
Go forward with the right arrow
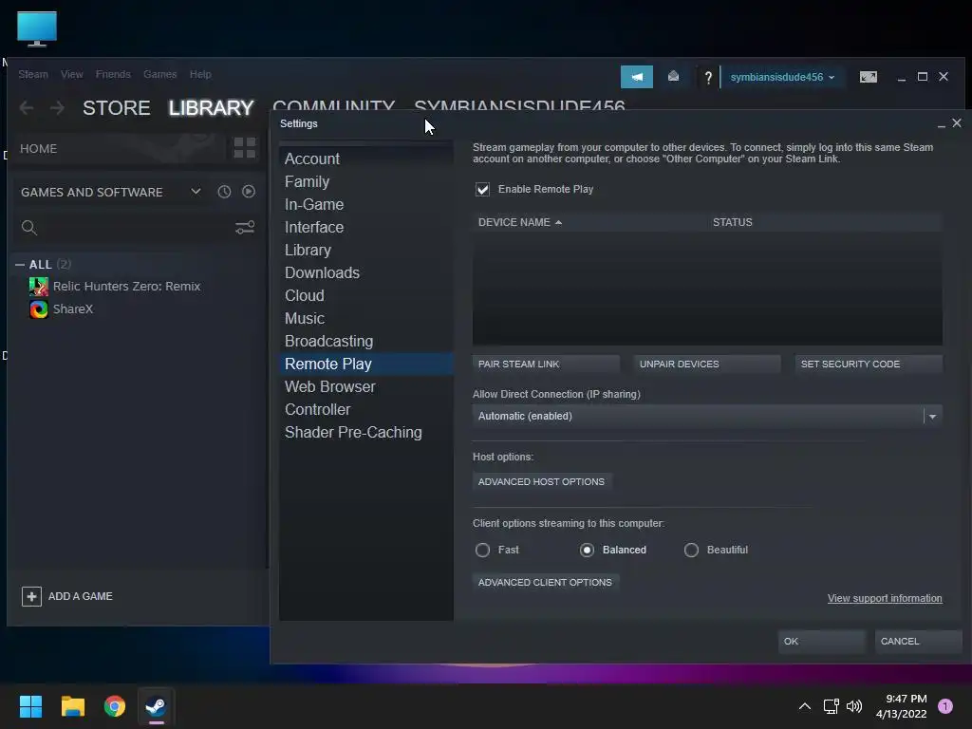pos(57,108)
